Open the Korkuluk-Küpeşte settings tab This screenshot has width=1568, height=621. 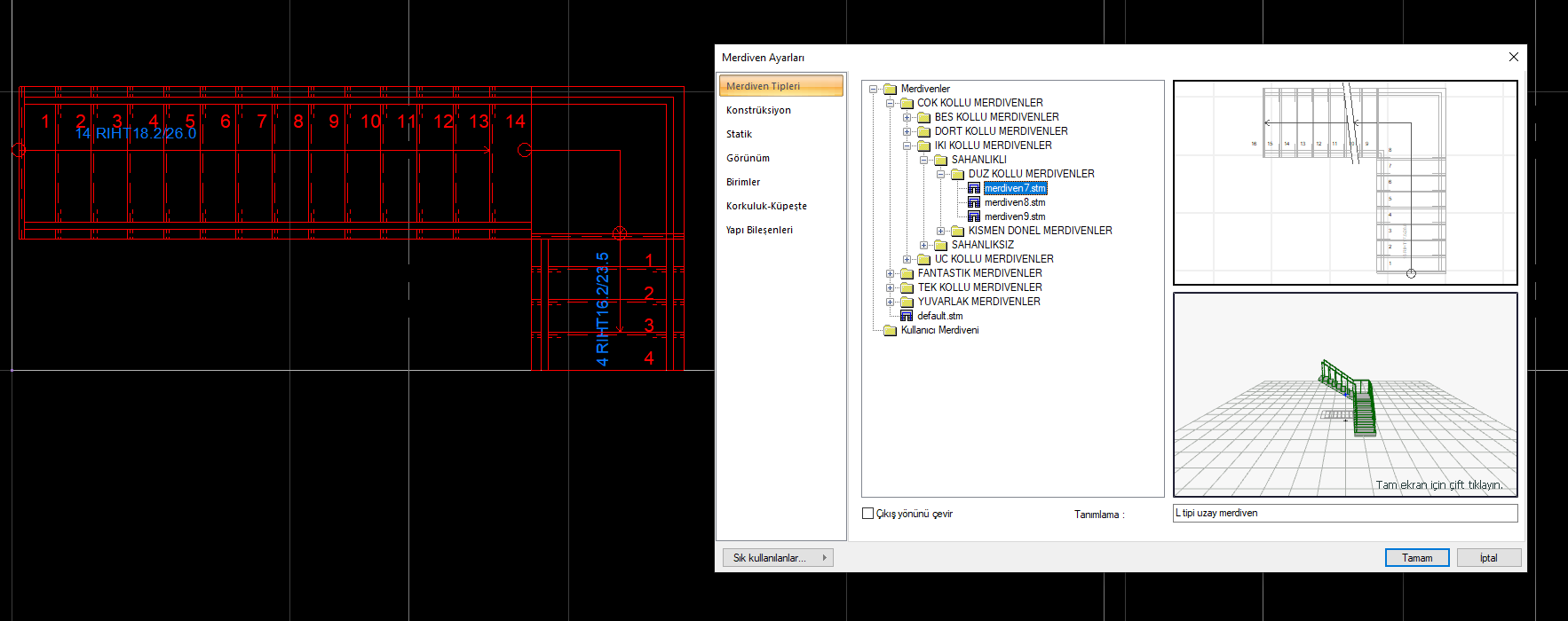click(766, 206)
